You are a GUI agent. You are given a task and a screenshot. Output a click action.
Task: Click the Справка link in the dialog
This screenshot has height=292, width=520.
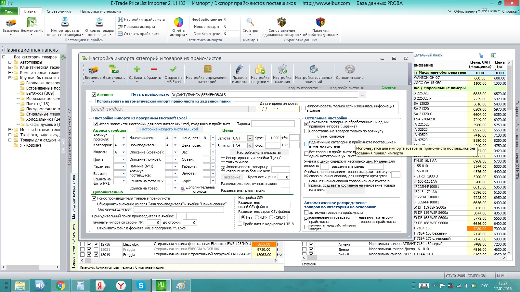(388, 88)
